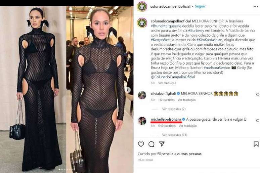The image size is (260, 173).
Task: Like silviabonfiglioli's comment heart
Action: (x=258, y=95)
